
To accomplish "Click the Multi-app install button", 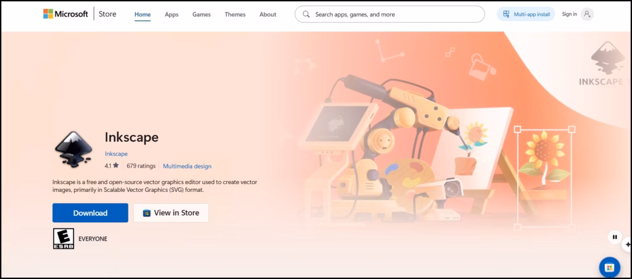I will click(x=526, y=14).
